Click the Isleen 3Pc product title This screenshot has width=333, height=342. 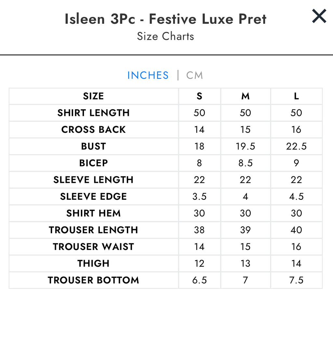click(x=165, y=19)
